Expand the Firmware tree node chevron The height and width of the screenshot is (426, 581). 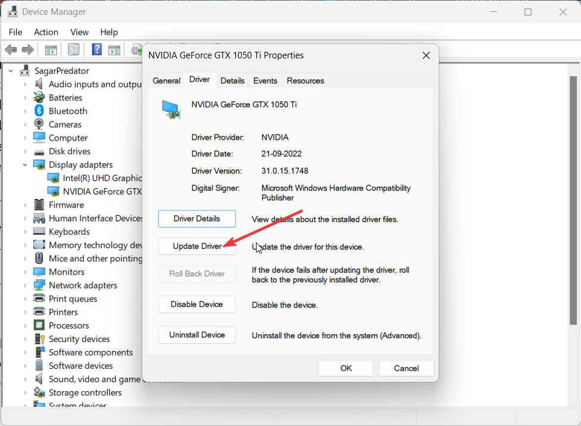coord(25,204)
